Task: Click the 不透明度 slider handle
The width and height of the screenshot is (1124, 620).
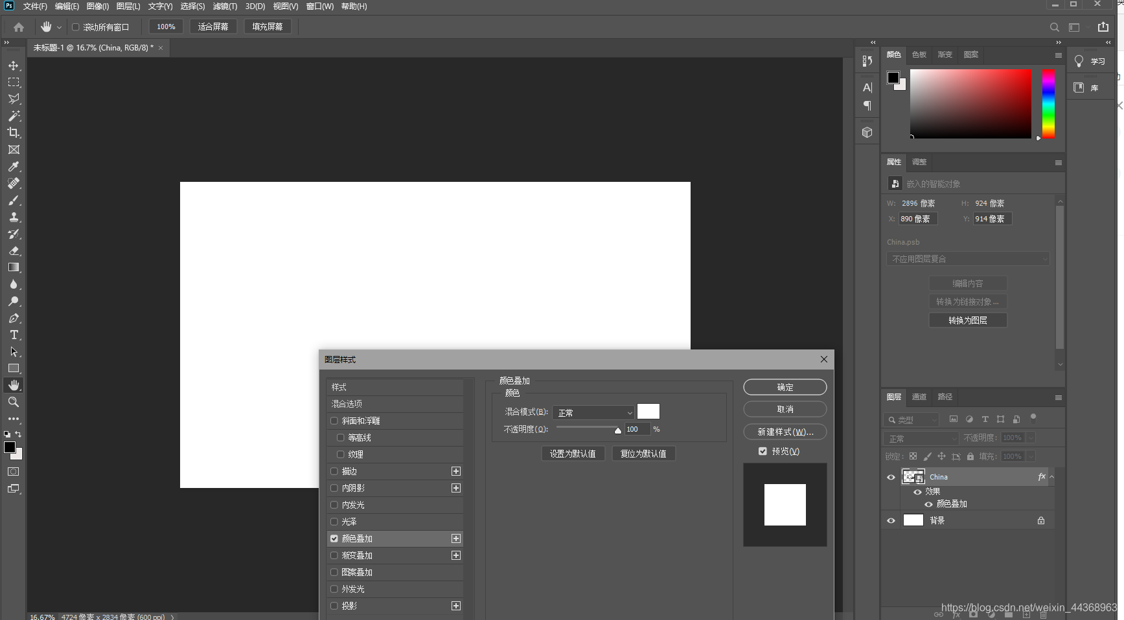Action: click(618, 430)
